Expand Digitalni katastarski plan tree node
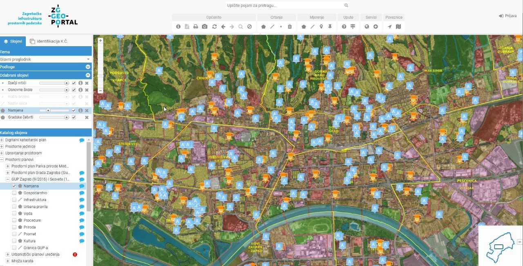 click(2, 140)
